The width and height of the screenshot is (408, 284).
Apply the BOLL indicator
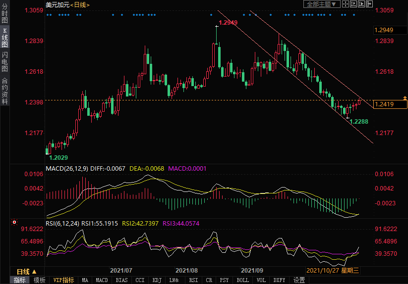[x=242, y=280]
